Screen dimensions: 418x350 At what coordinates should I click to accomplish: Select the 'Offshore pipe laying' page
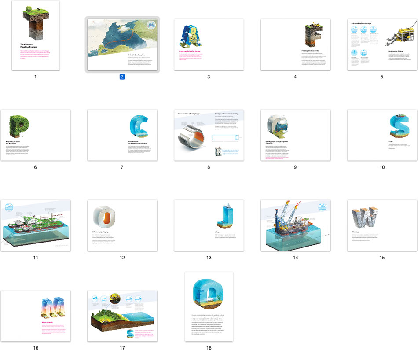pos(122,225)
